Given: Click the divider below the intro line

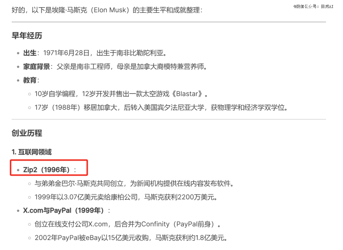Looking at the screenshot, I should point(169,22).
